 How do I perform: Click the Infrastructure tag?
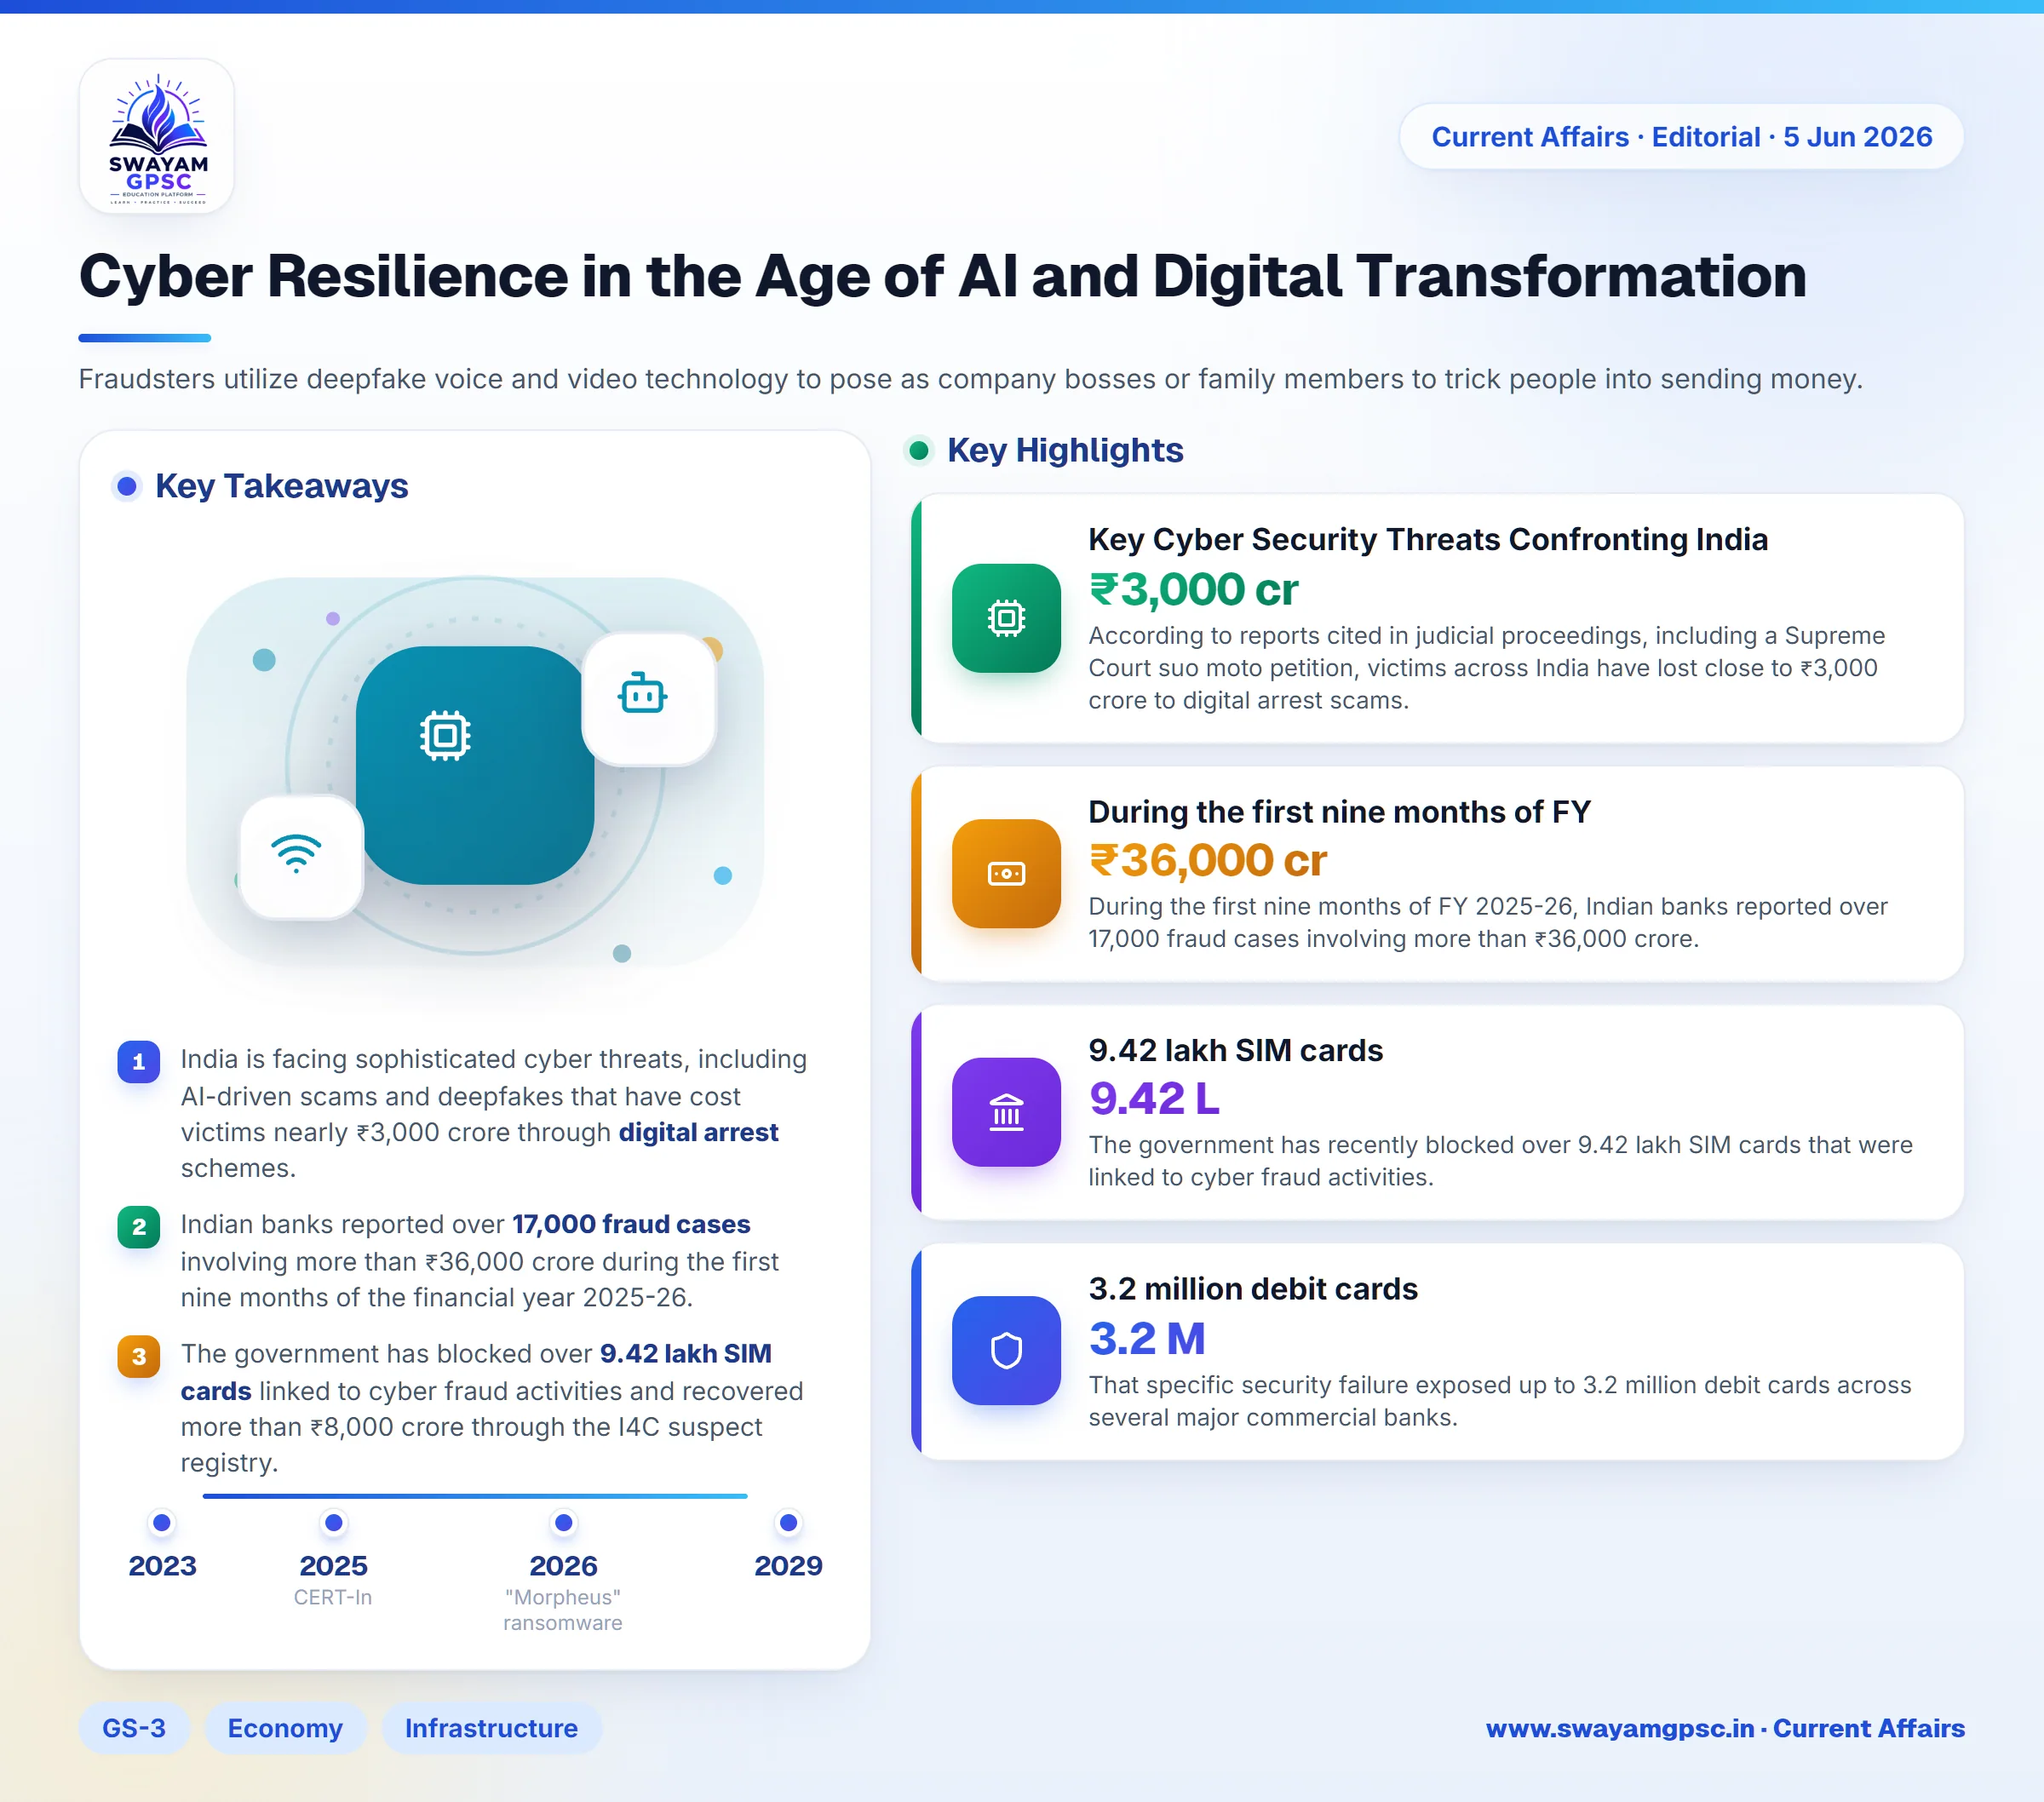491,1728
